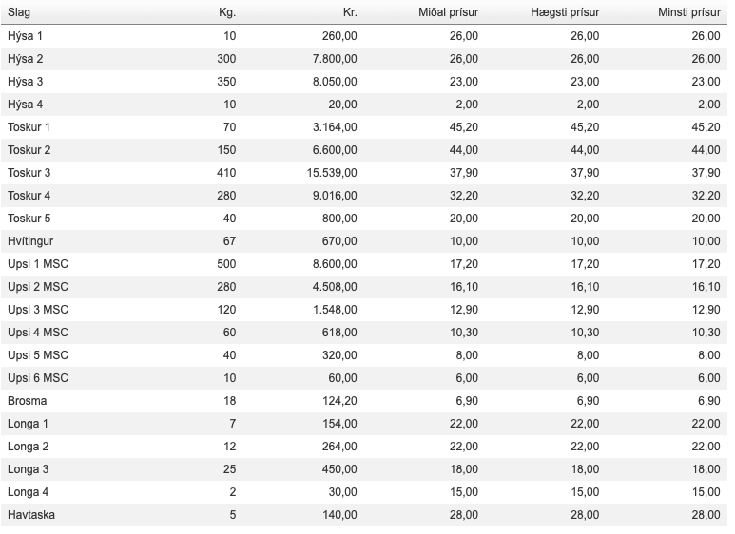Select the Brosma row
This screenshot has height=534, width=735.
coord(364,401)
